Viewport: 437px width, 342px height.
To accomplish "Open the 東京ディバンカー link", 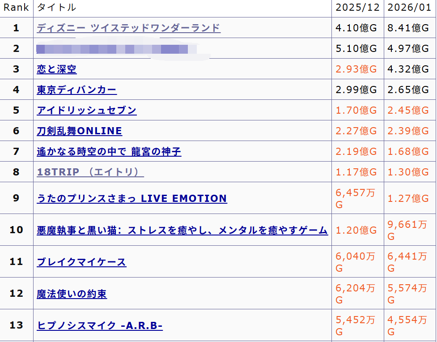I will 76,90.
